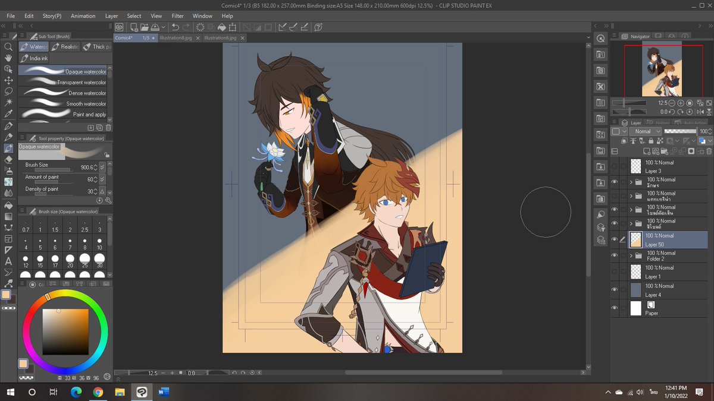Hide the อักษร folder visibility eye

click(x=615, y=182)
